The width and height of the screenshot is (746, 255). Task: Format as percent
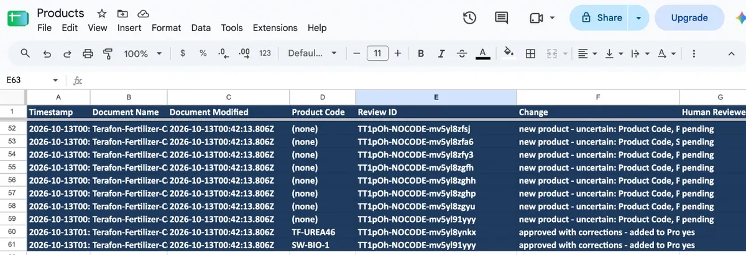[x=203, y=53]
